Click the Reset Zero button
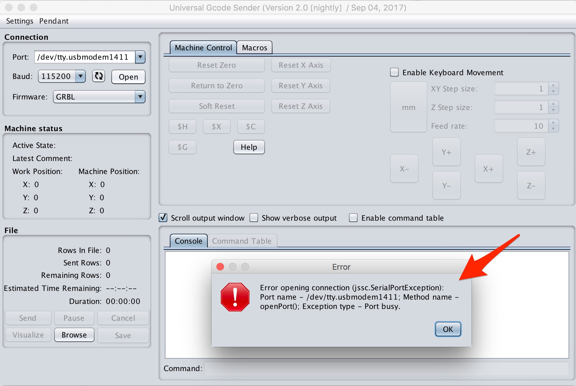 [x=216, y=65]
